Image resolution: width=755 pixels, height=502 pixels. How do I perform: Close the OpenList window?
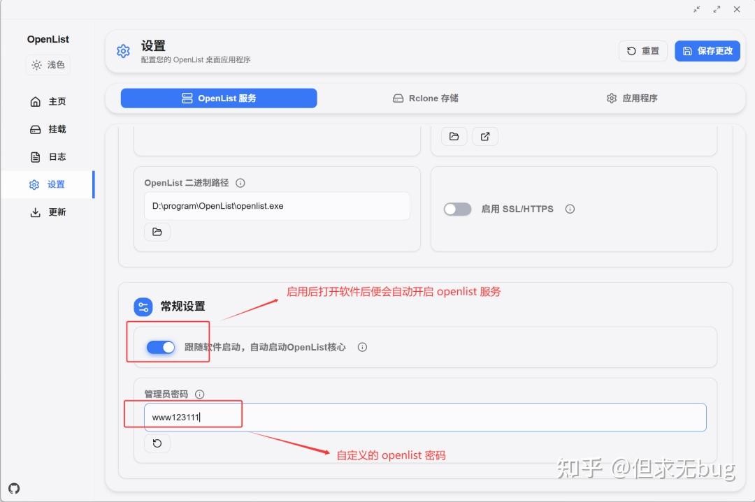738,9
